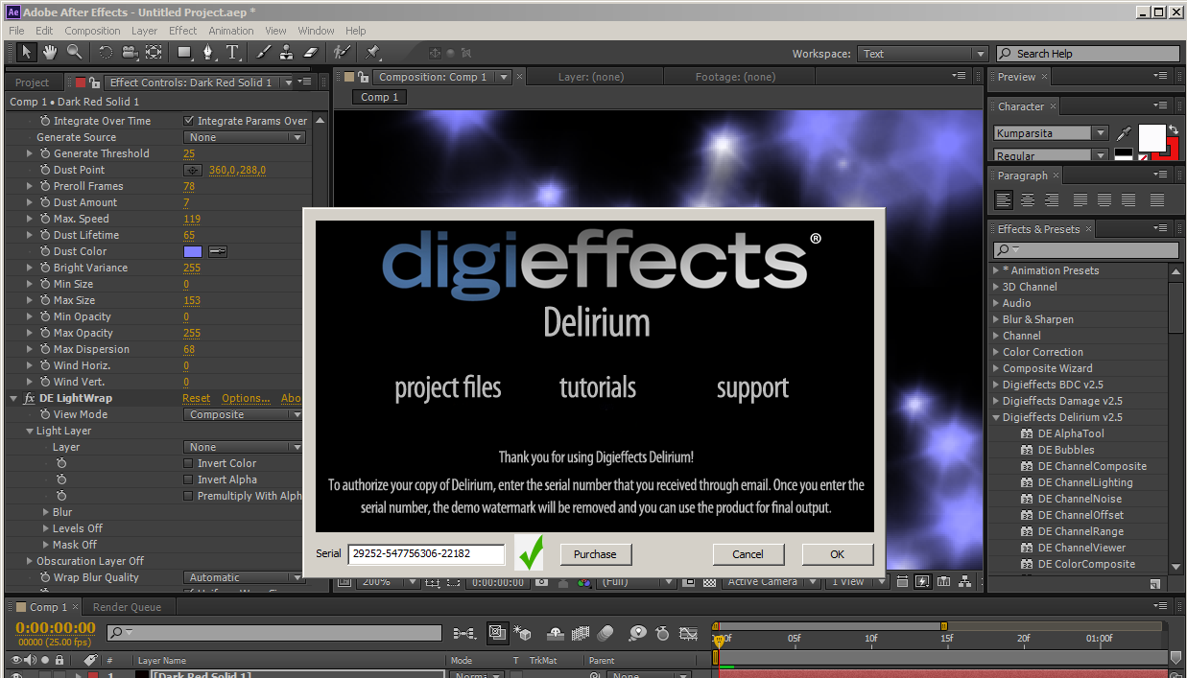
Task: Pick the Horizontal Type tool
Action: pyautogui.click(x=233, y=53)
